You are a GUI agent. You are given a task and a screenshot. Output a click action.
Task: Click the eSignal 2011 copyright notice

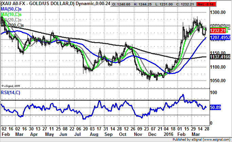pyautogui.click(x=11, y=86)
